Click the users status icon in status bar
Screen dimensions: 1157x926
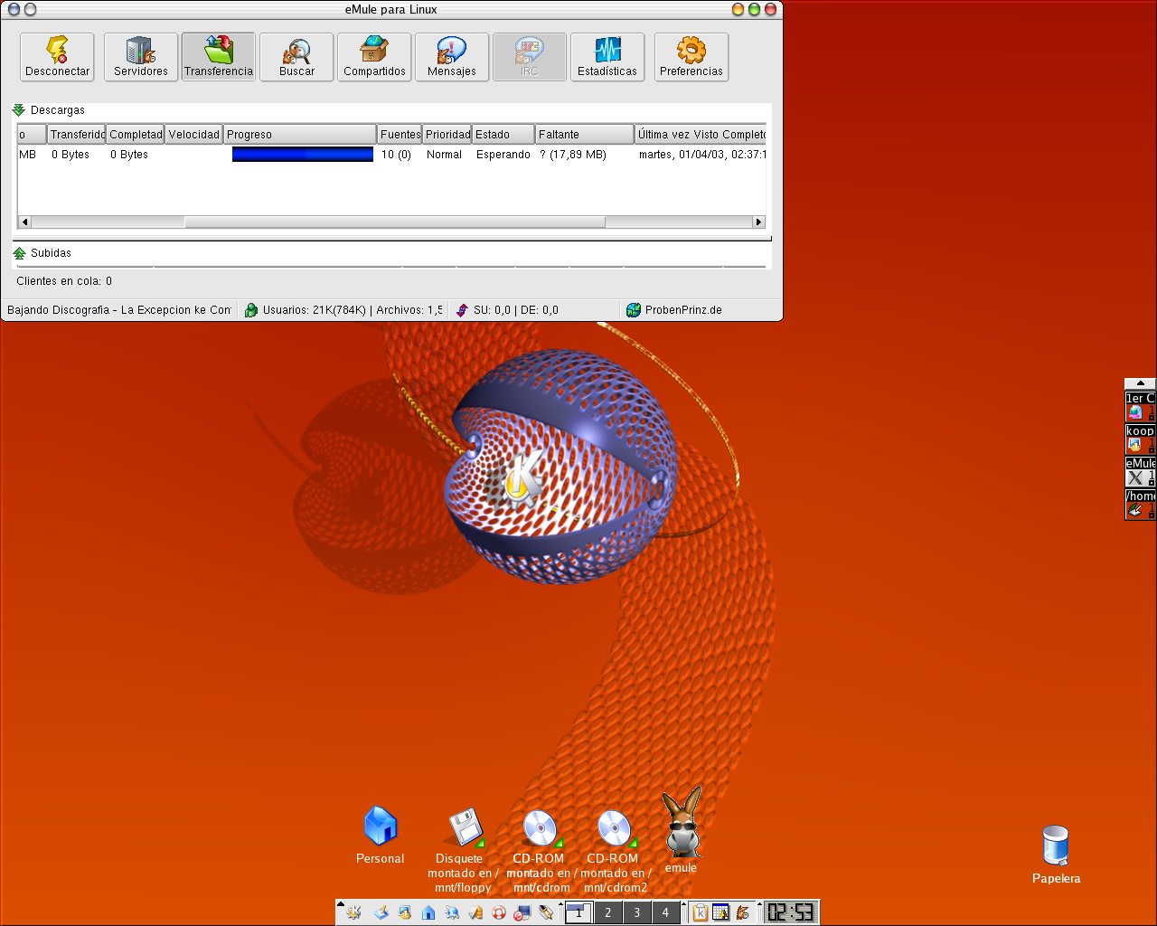251,310
